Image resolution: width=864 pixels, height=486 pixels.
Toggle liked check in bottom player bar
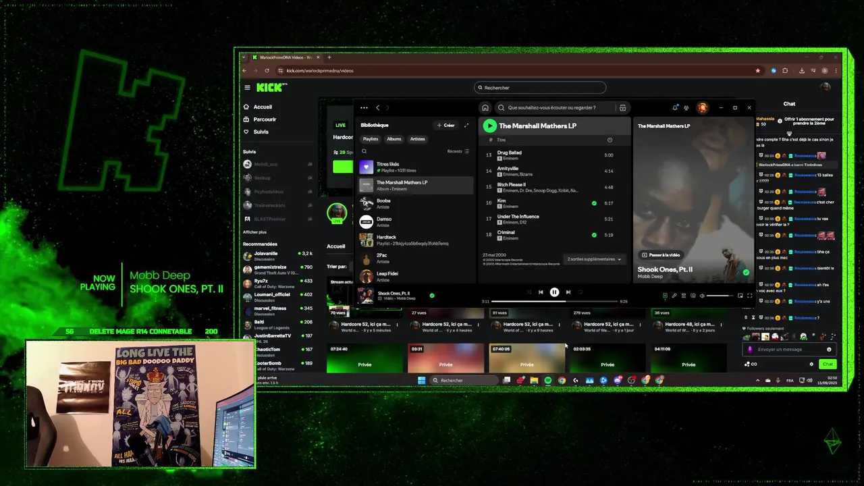432,295
